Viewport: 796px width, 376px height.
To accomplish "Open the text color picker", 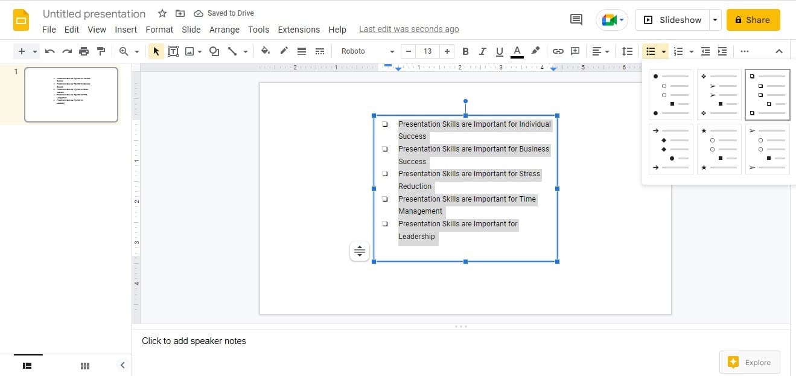I will pyautogui.click(x=517, y=51).
